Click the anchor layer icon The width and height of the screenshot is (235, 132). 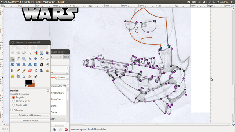tap(60, 129)
